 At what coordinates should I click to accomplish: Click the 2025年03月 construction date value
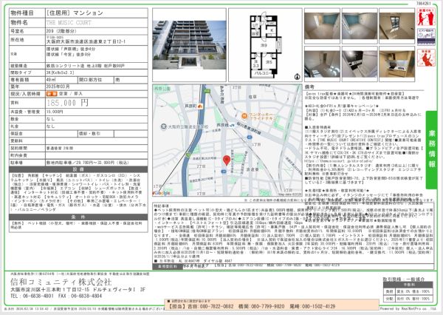coord(58,87)
